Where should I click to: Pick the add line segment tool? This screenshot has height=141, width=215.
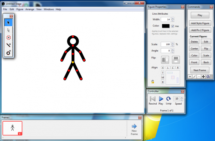point(8,45)
